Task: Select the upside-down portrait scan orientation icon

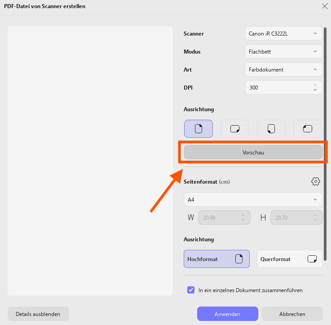Action: (271, 129)
